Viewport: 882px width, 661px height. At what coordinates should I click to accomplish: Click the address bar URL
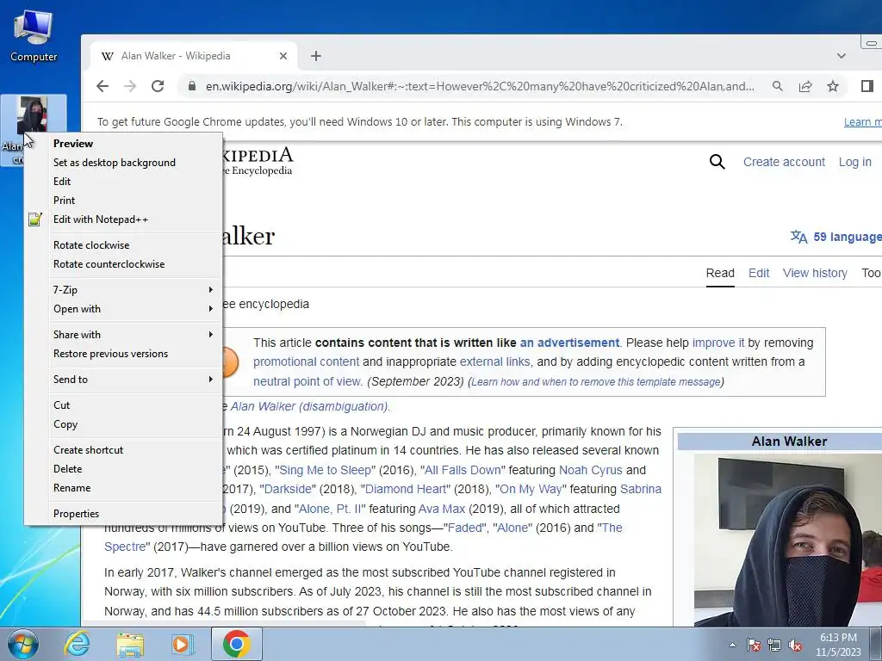coord(479,86)
